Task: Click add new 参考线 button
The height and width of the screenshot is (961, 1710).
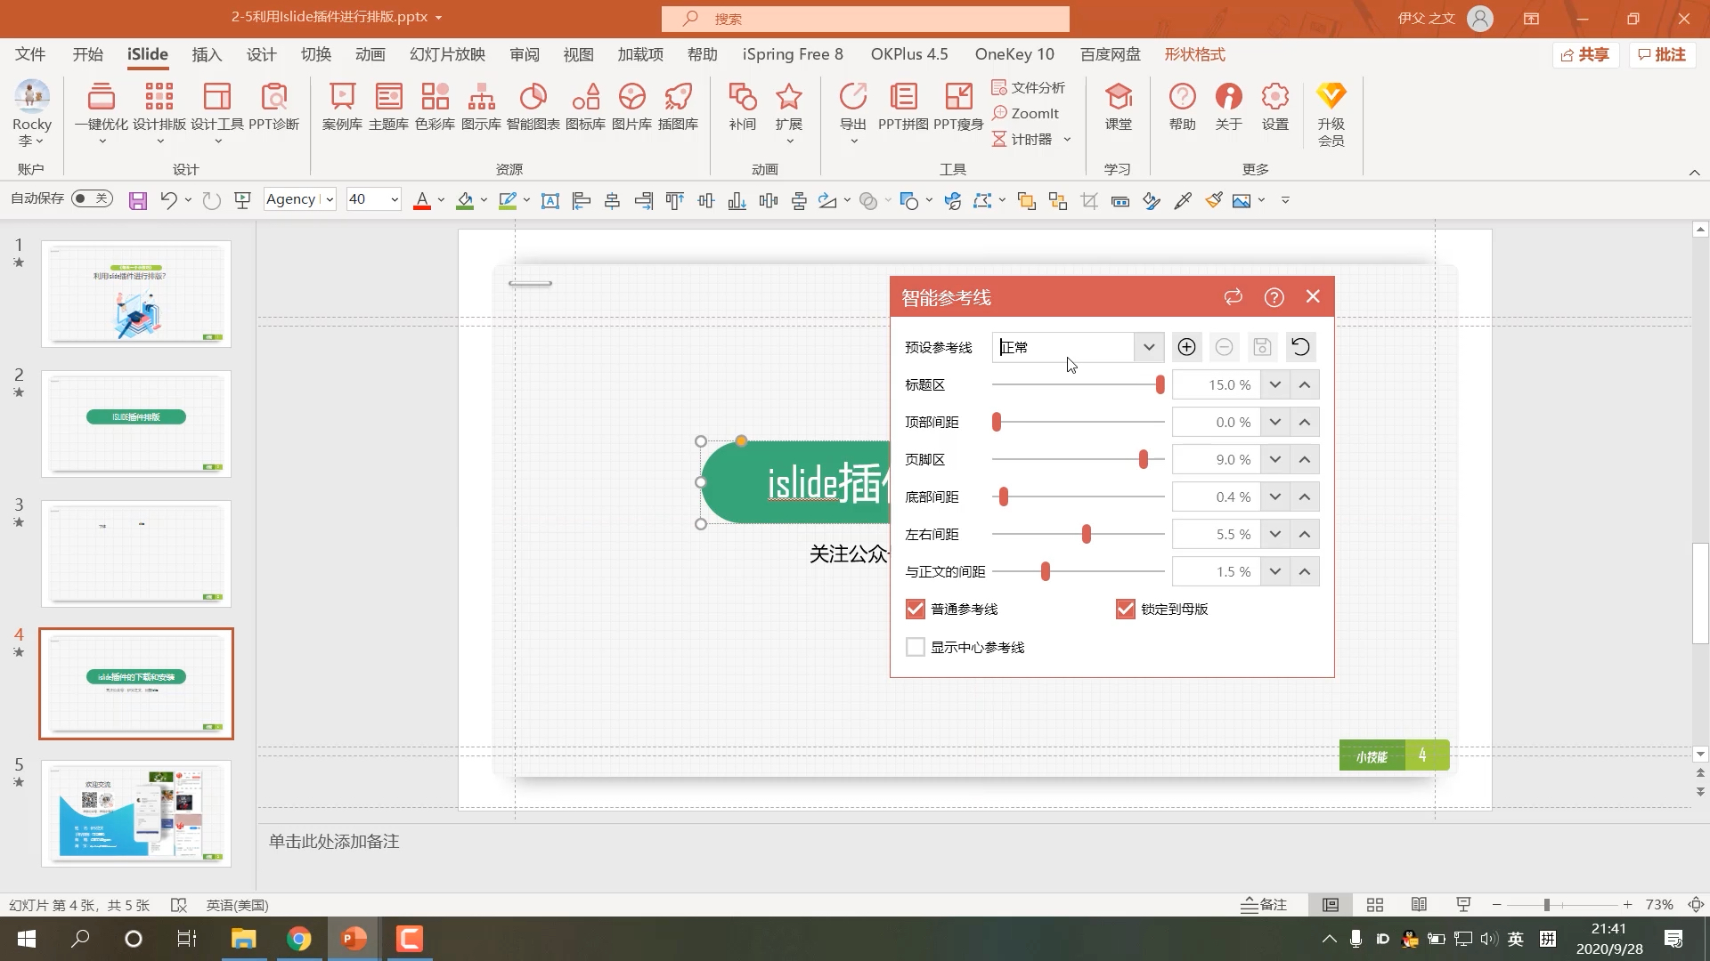Action: click(1186, 346)
